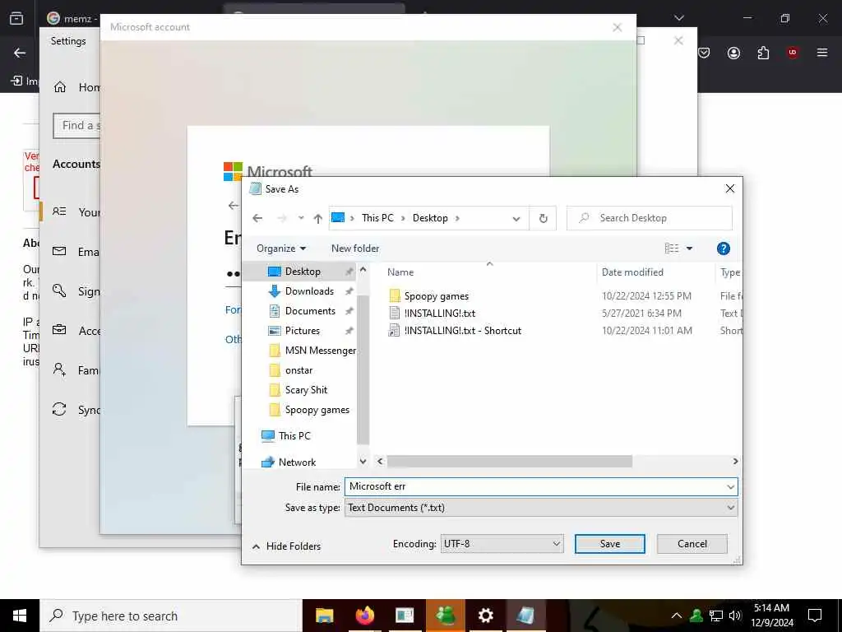The width and height of the screenshot is (842, 632).
Task: Select !INSTALLING!.txt - Shortcut file
Action: click(462, 331)
